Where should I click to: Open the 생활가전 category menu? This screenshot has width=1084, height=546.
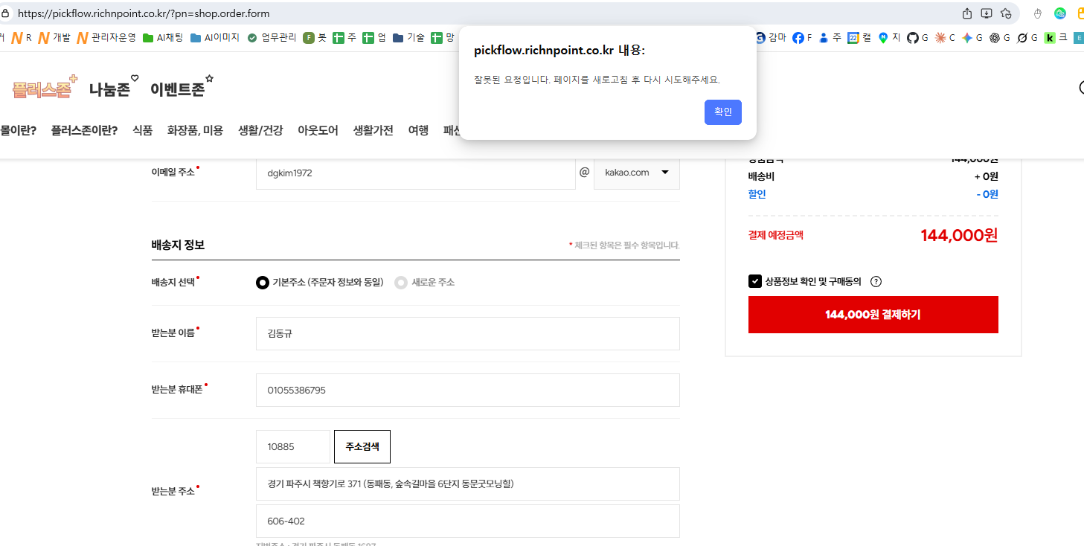[373, 130]
